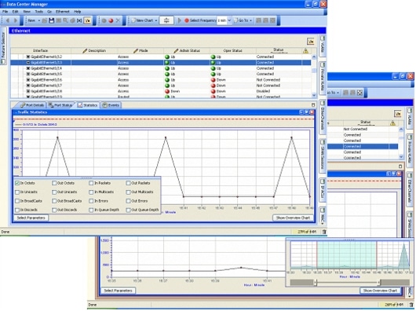The image size is (416, 311).
Task: Open the VLANs side panel in front window
Action: click(323, 46)
